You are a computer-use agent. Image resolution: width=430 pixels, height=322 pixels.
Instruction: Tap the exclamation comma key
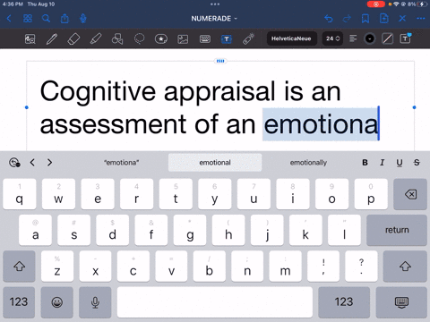323,267
